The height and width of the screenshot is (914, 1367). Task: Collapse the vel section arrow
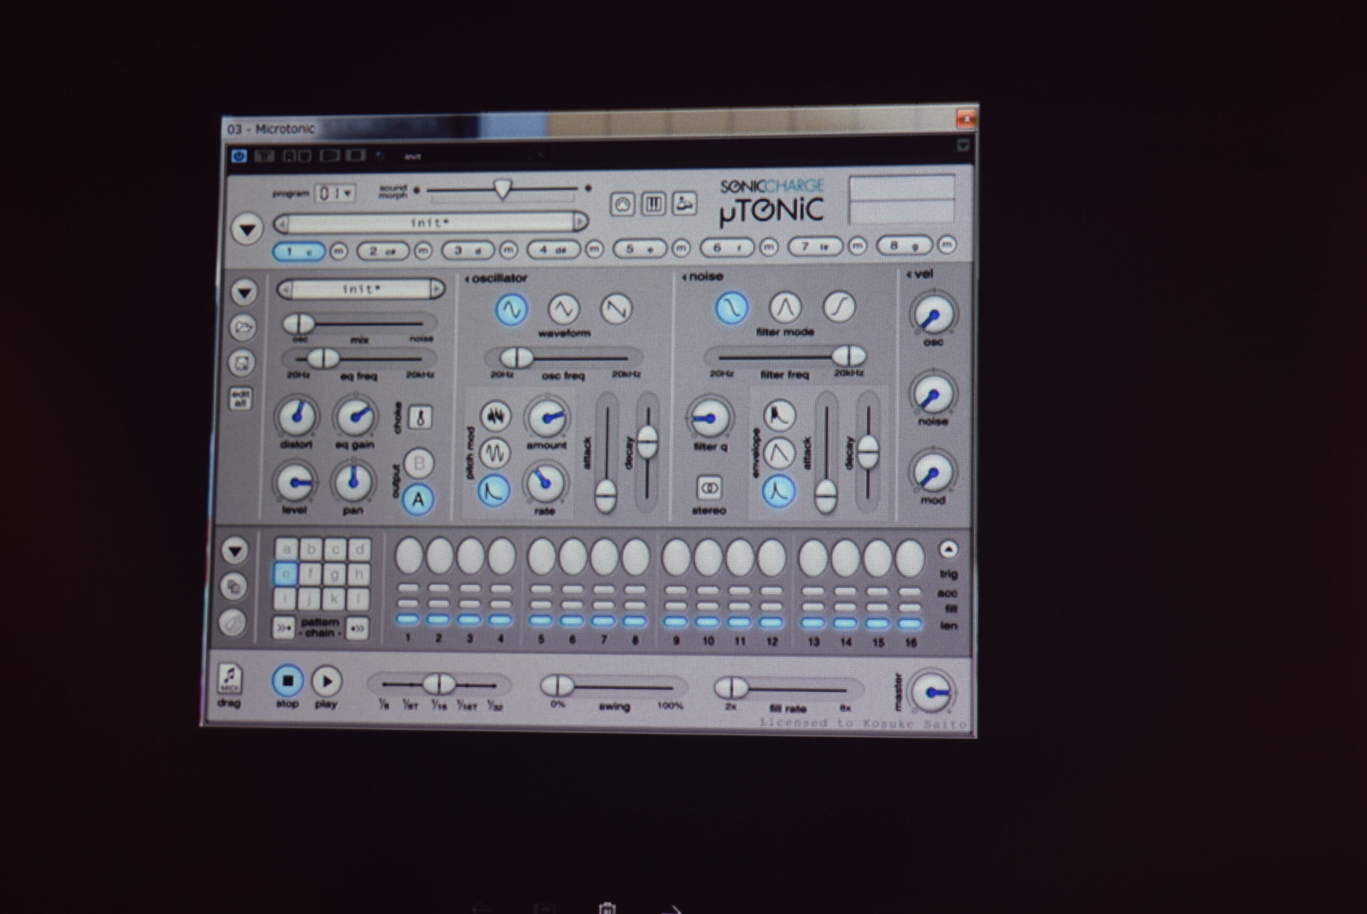(909, 275)
